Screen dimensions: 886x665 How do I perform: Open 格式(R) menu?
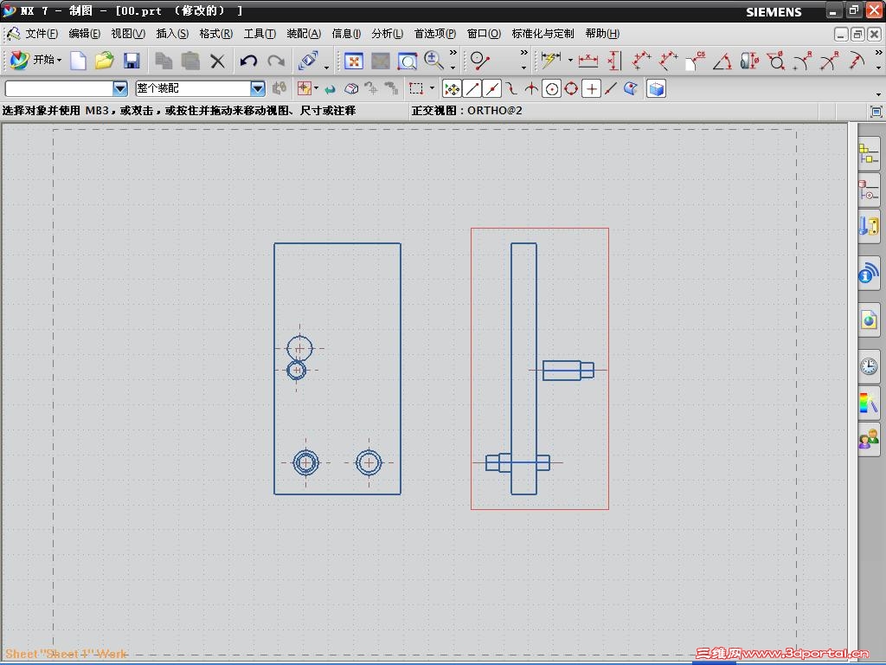[x=215, y=34]
